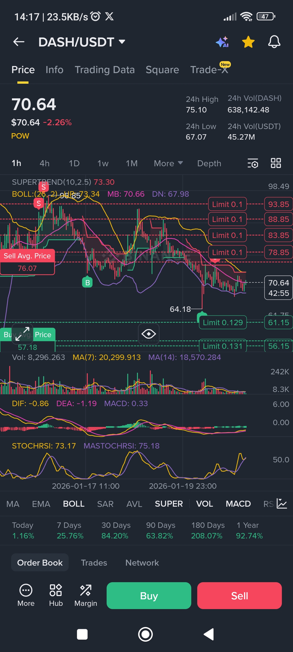Viewport: 293px width, 652px height.
Task: Switch to the Trading Data tab
Action: (105, 70)
